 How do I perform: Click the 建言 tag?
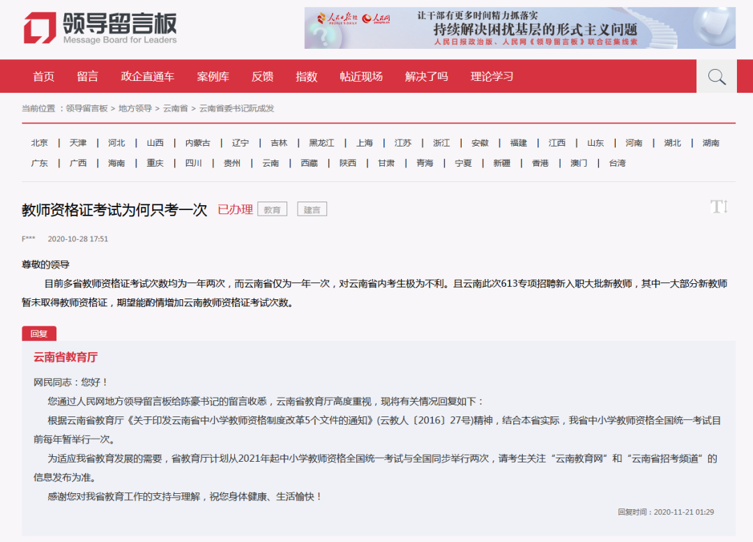(312, 208)
